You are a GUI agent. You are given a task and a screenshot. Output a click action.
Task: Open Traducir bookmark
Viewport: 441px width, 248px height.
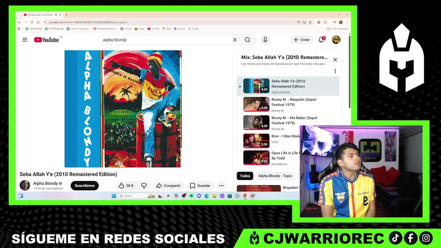(x=180, y=29)
